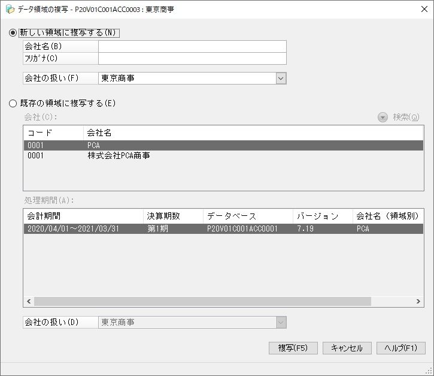Click the horizontal scrollbar right arrow
The height and width of the screenshot is (376, 434).
[418, 301]
